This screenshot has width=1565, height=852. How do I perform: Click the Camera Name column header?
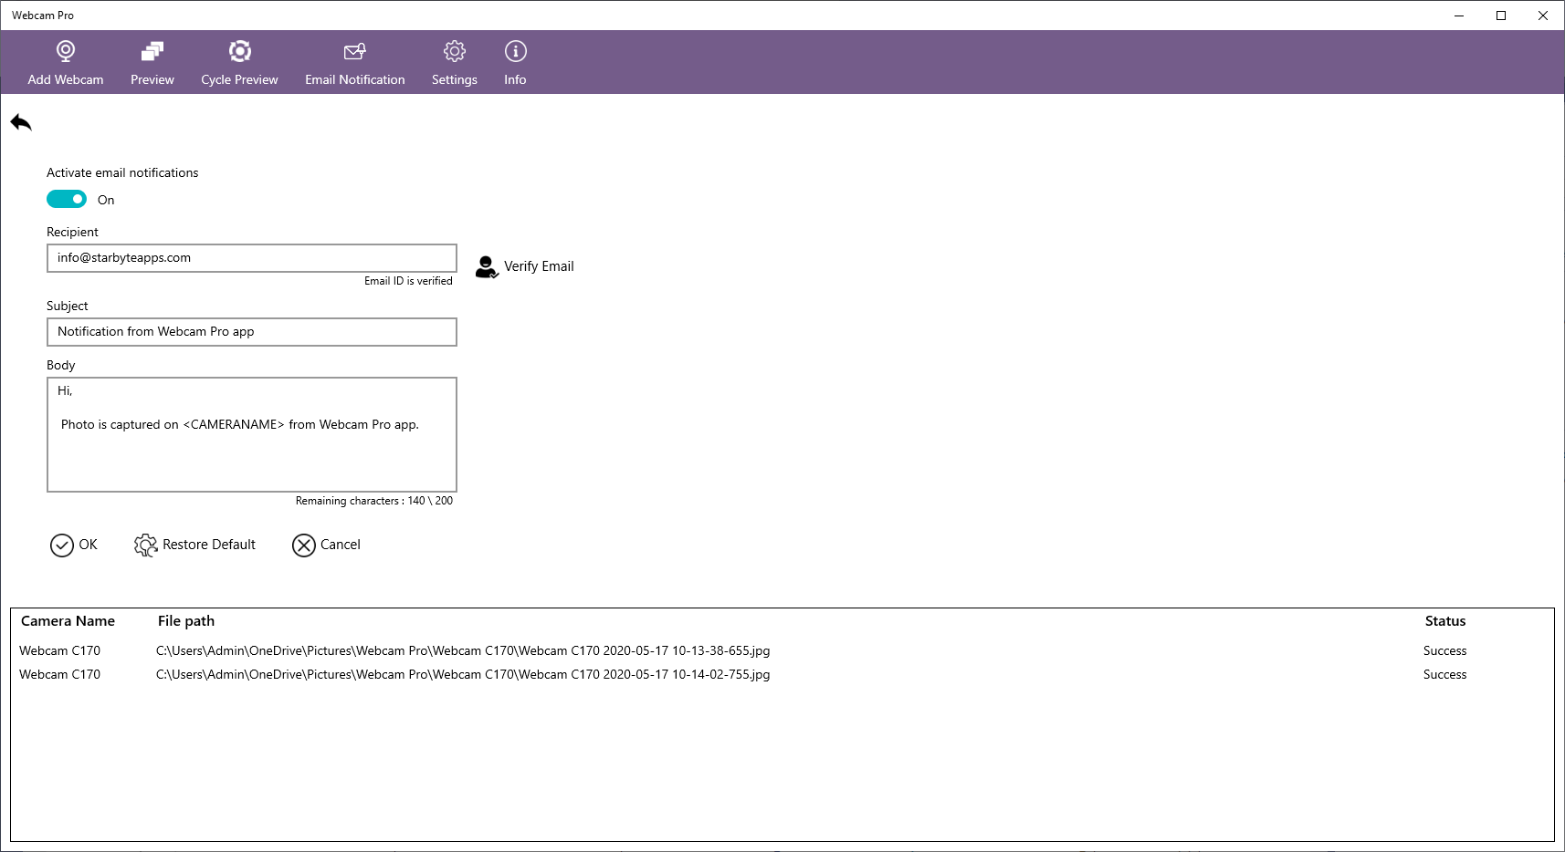pyautogui.click(x=68, y=620)
